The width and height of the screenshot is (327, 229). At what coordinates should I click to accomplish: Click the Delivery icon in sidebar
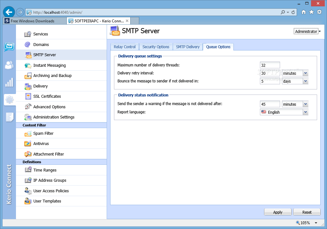coord(28,86)
